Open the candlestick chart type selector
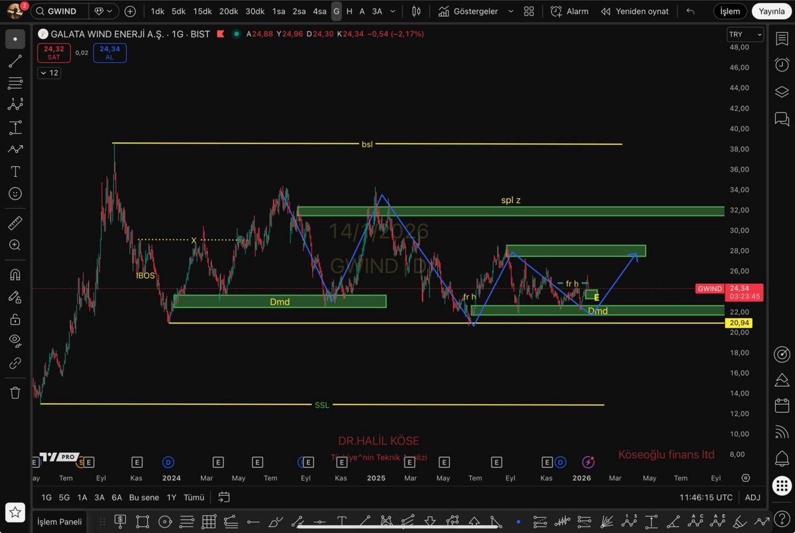 [416, 11]
